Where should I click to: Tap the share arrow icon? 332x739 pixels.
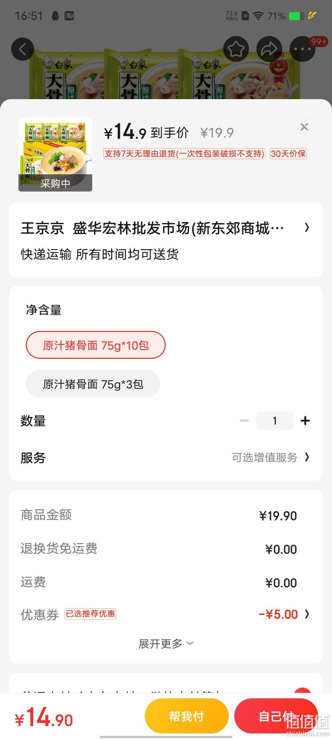[x=269, y=49]
